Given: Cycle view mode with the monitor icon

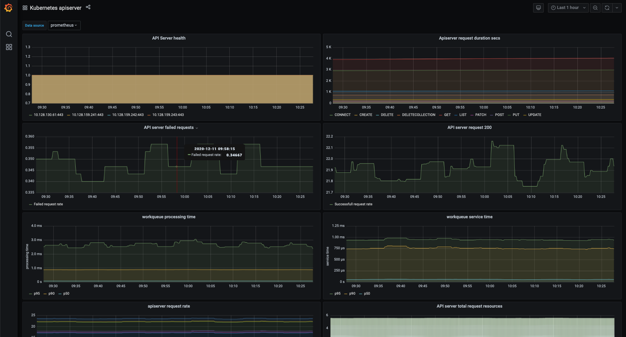Looking at the screenshot, I should tap(539, 8).
